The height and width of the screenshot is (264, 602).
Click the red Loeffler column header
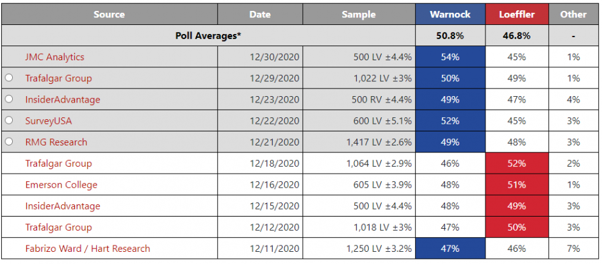[517, 14]
